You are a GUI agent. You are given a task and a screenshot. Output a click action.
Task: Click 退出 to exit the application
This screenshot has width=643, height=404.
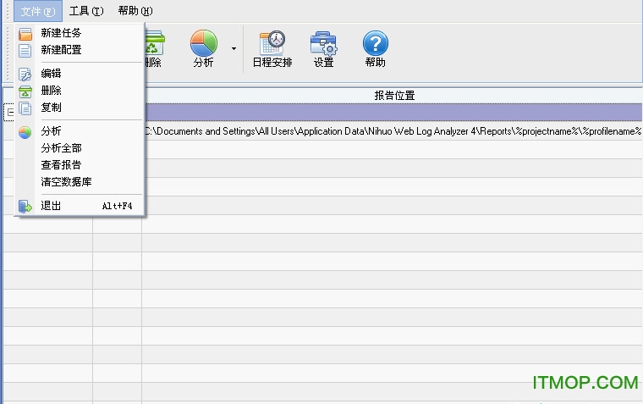click(x=51, y=206)
